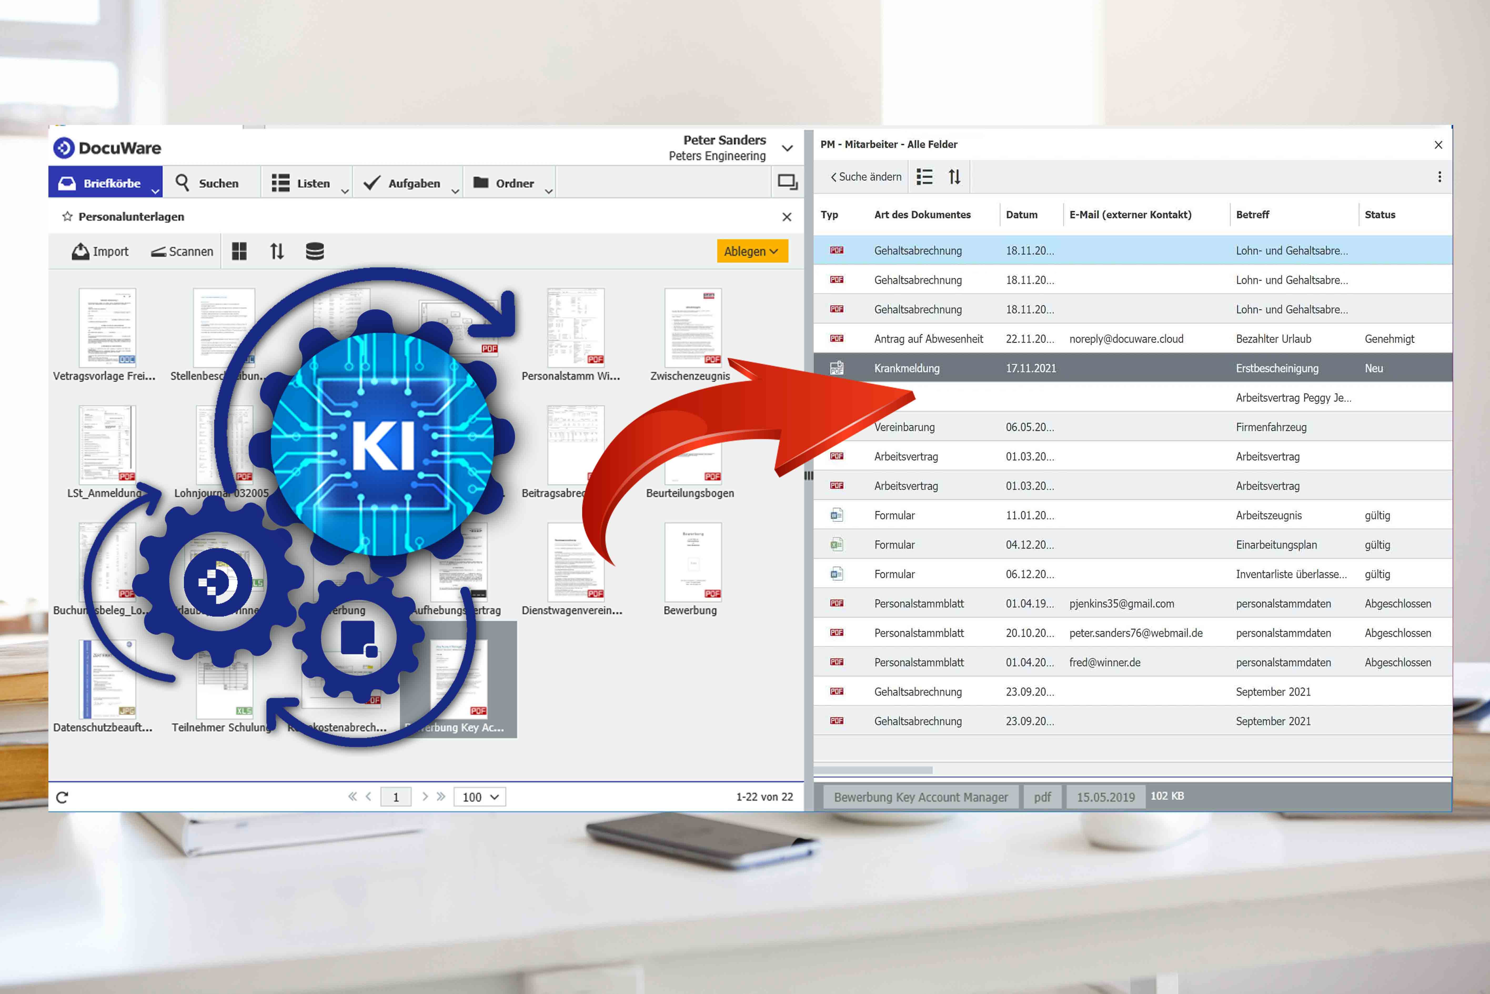Viewport: 1490px width, 994px height.
Task: Open the Aufgaben tab
Action: (x=407, y=183)
